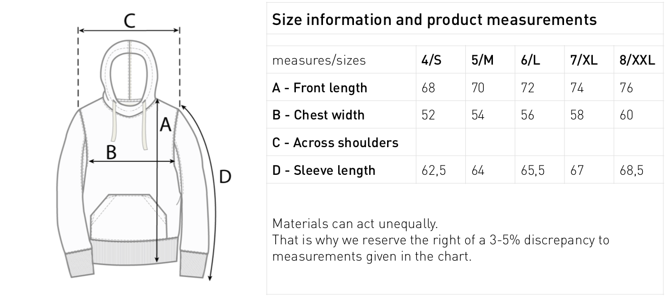Click the 'measures/sizes' header cell

click(319, 60)
